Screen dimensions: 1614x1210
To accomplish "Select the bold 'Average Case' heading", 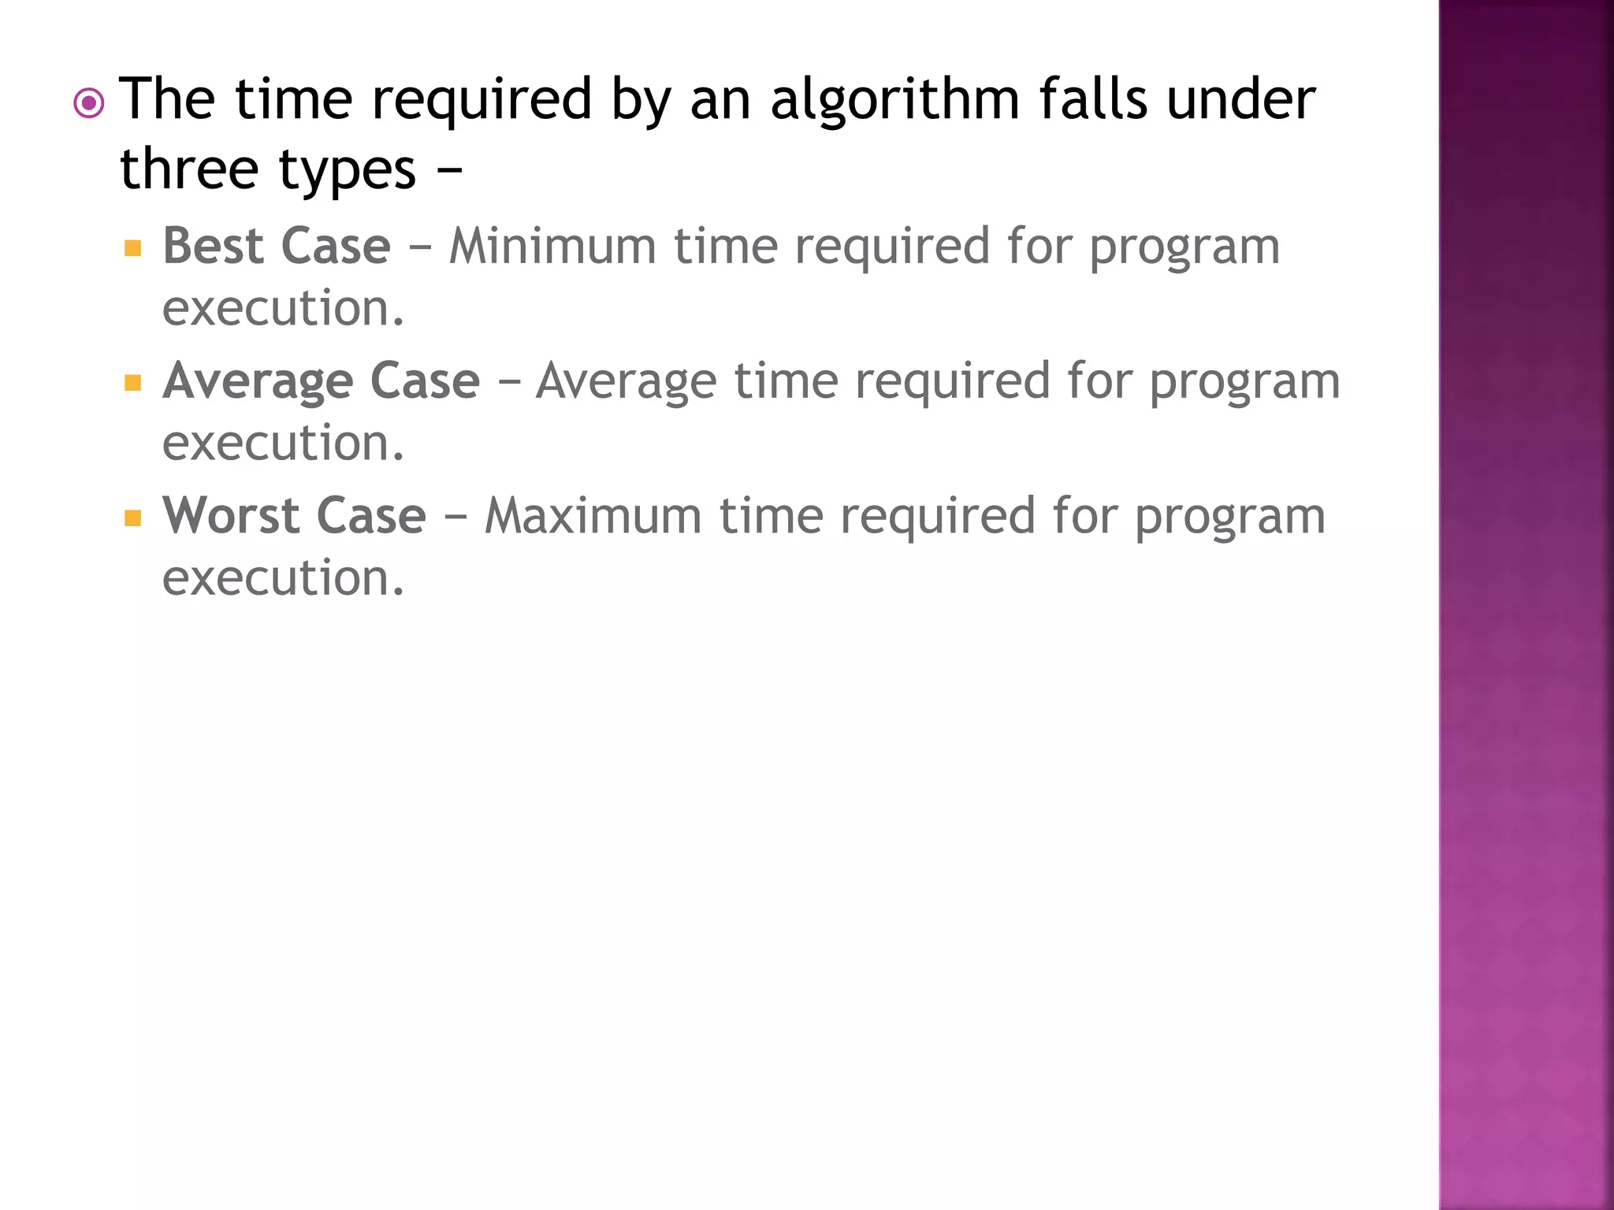I will click(x=322, y=382).
